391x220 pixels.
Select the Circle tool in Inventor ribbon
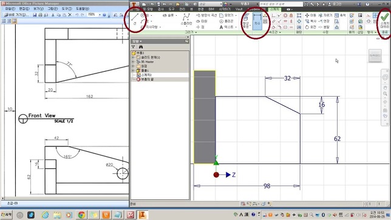(145, 15)
